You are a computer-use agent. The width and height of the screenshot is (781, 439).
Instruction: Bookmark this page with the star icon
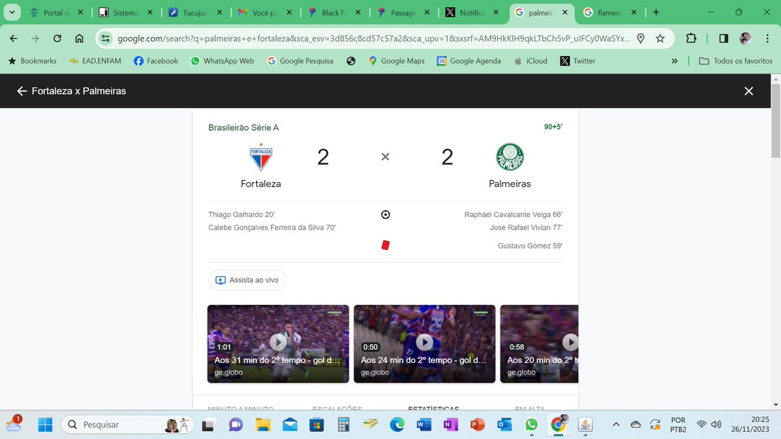point(660,38)
